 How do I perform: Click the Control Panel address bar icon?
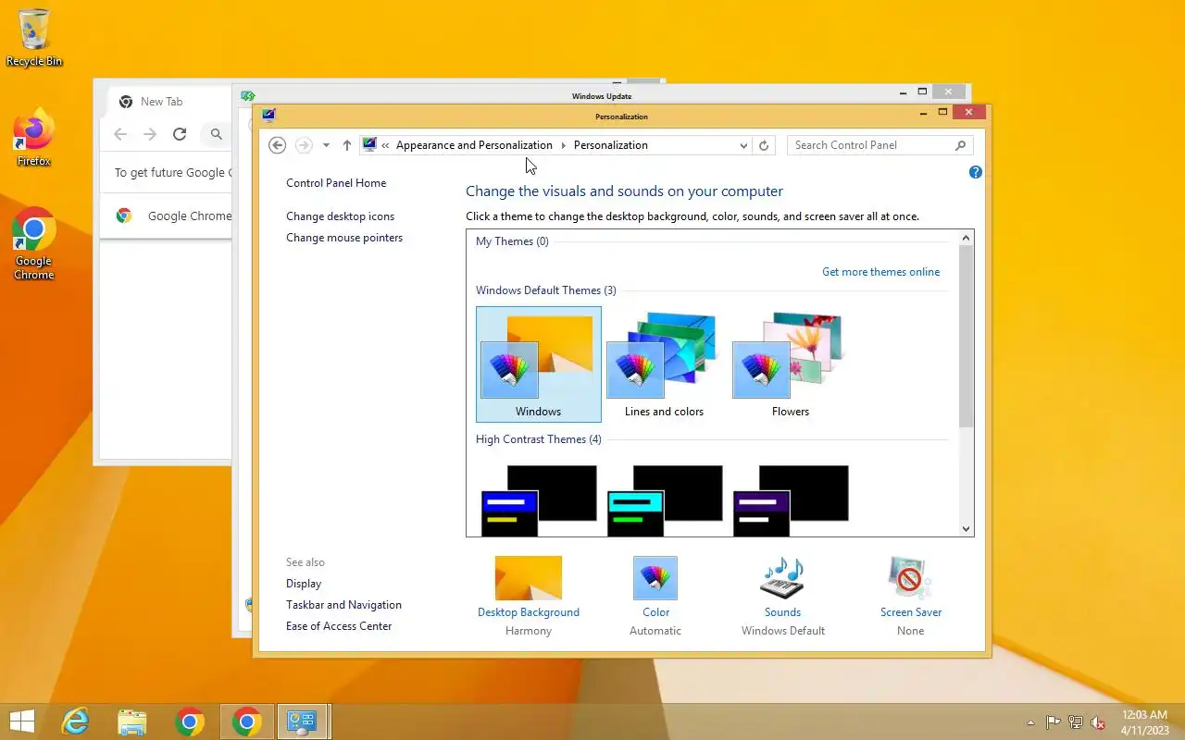(369, 145)
